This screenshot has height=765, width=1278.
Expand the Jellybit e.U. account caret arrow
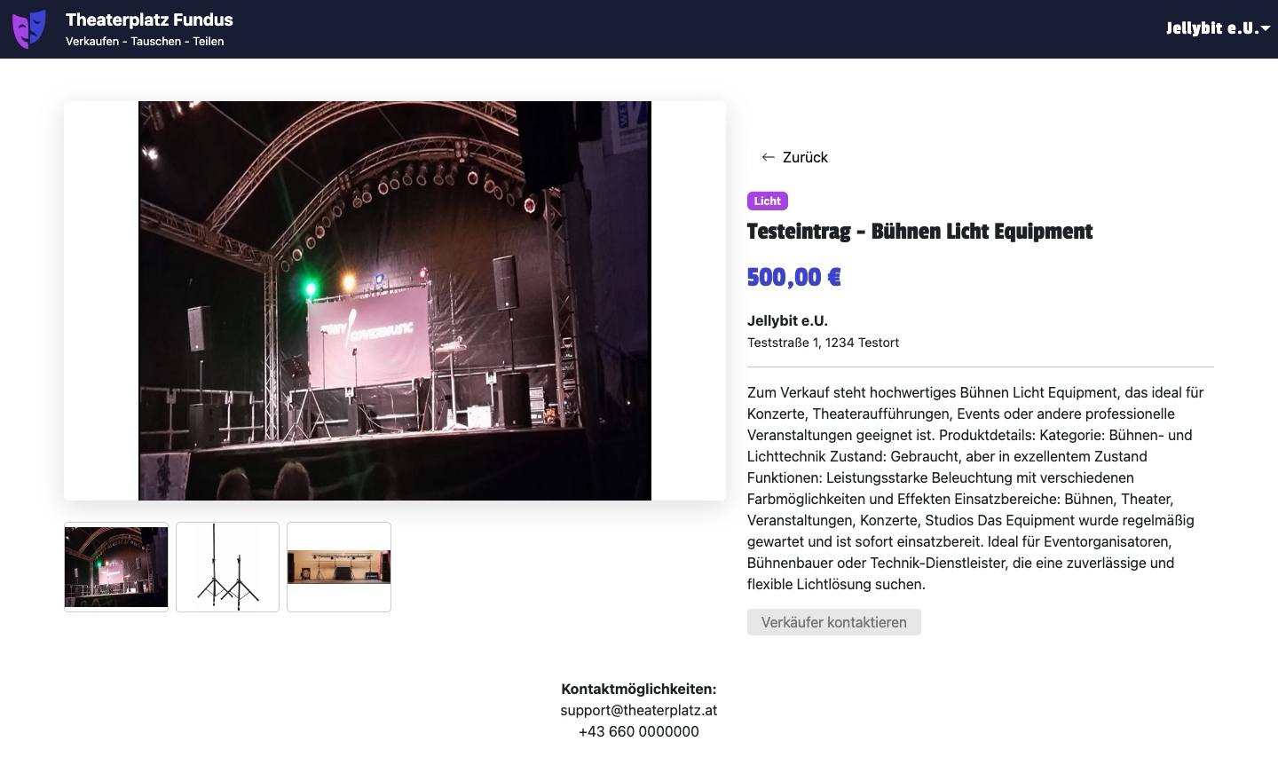[1266, 29]
